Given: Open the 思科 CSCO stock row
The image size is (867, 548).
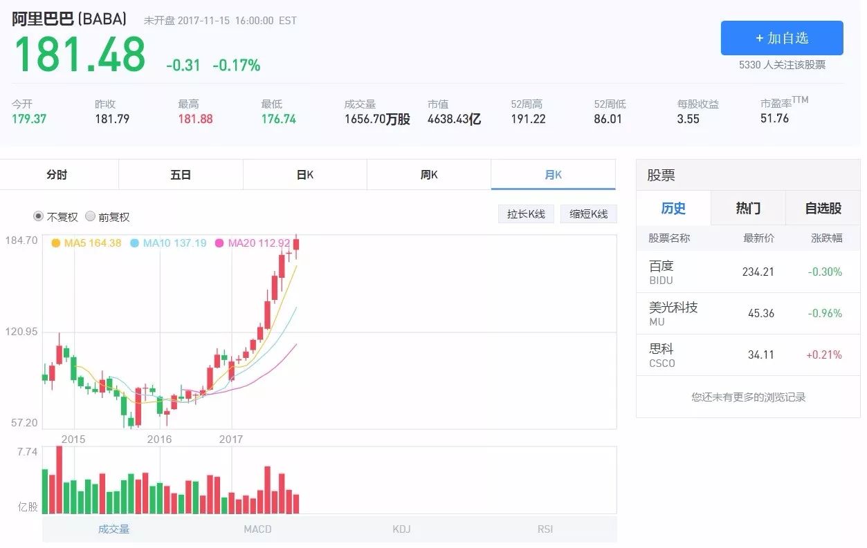Looking at the screenshot, I should (x=748, y=355).
